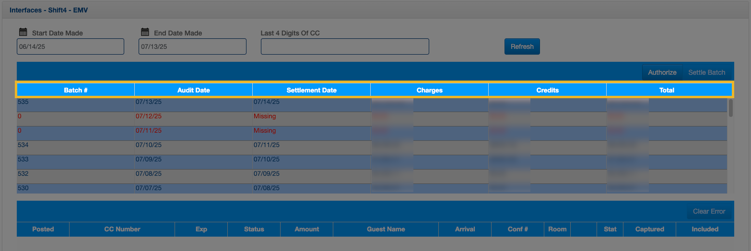
Task: Click the Clear Error button
Action: pos(709,211)
